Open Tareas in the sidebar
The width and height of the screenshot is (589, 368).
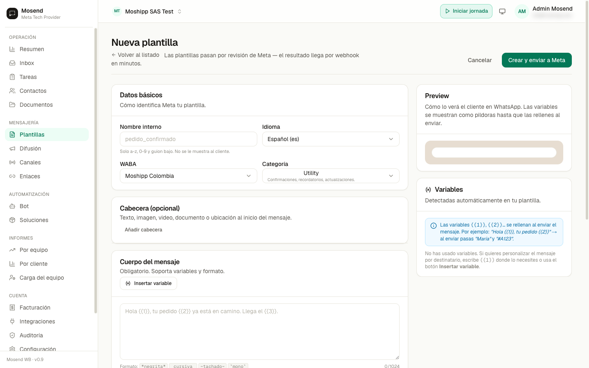coord(47,77)
